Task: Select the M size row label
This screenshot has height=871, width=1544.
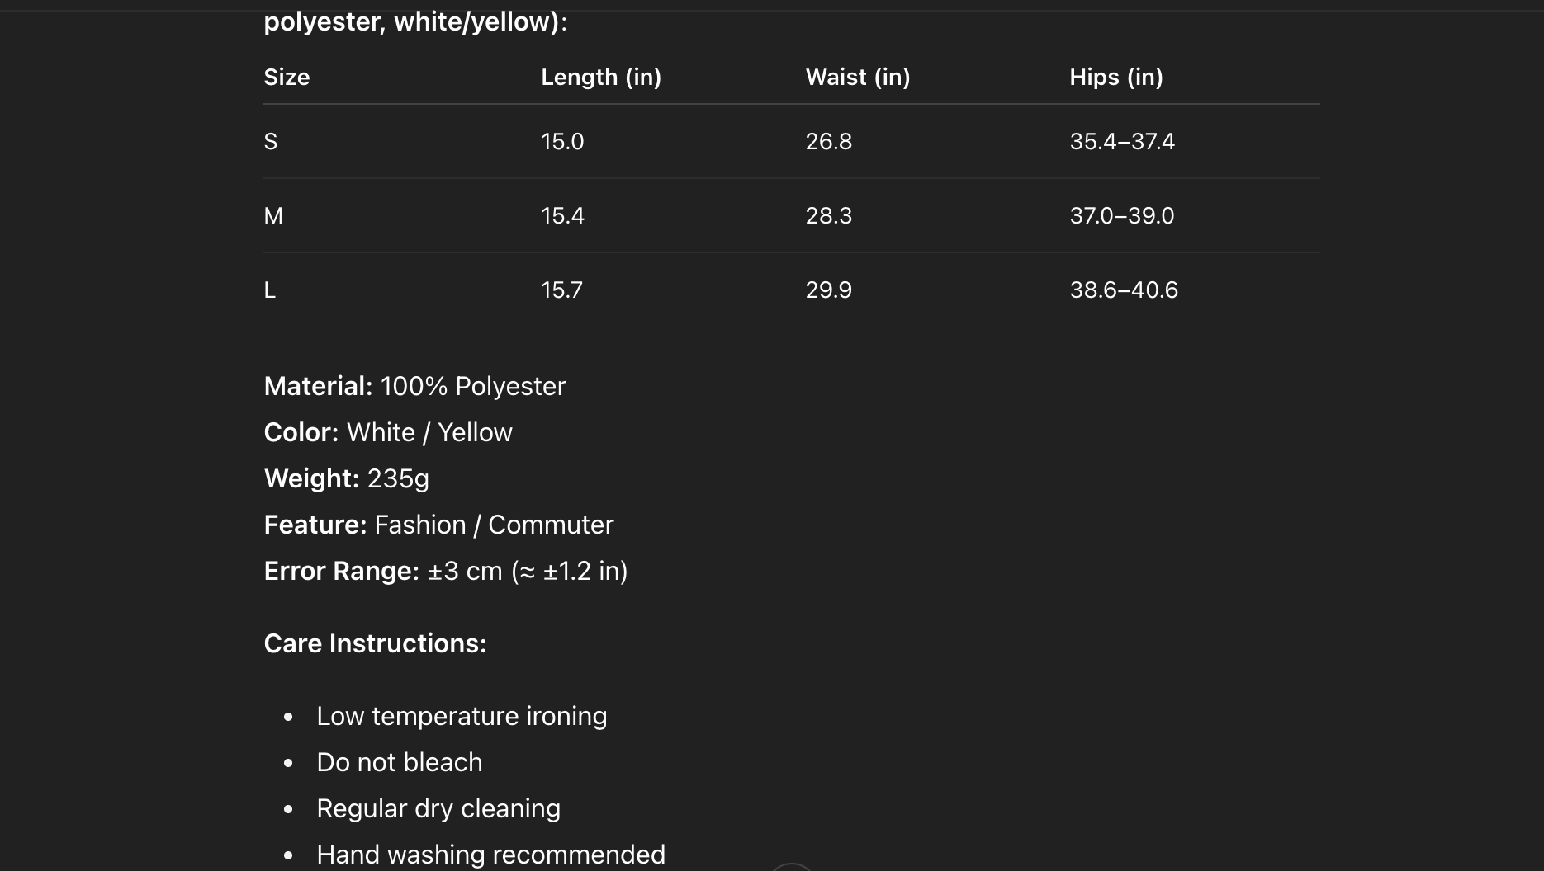Action: point(273,216)
